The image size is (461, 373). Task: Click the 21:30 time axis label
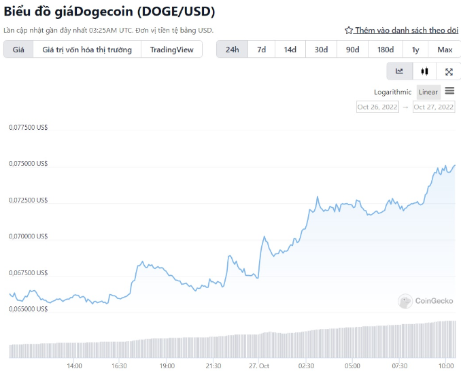click(x=213, y=366)
